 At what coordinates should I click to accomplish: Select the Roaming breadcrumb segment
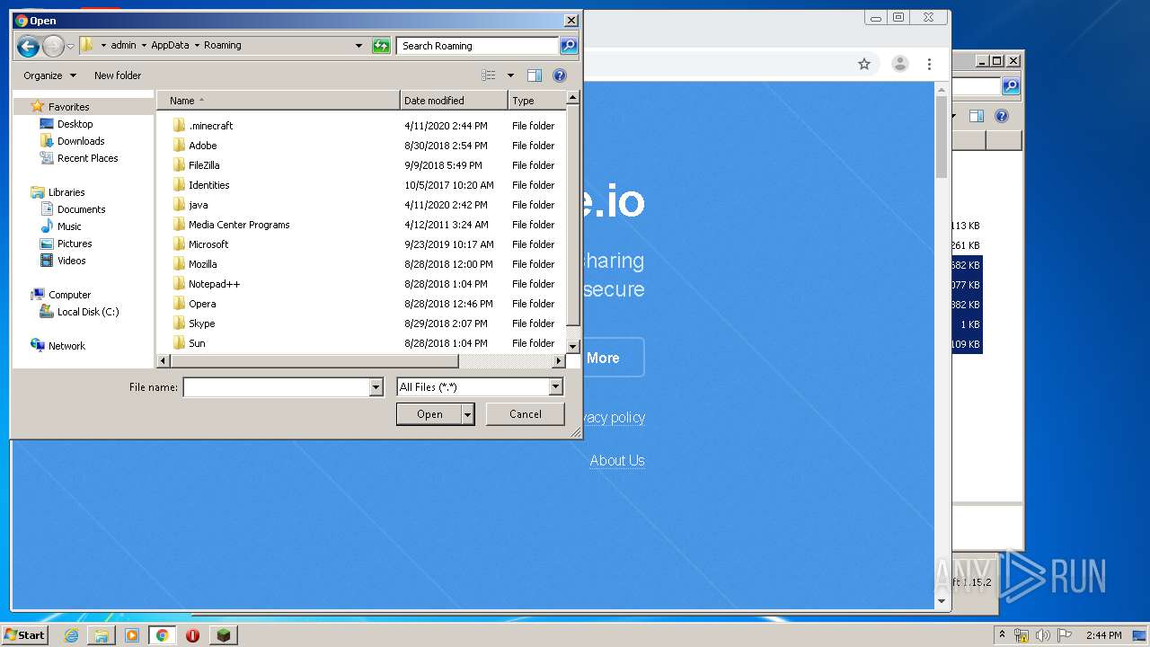222,45
